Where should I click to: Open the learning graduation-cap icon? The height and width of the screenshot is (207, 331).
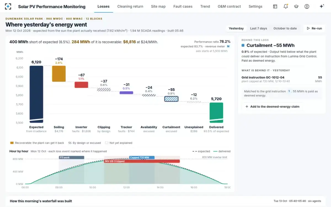pyautogui.click(x=296, y=6)
